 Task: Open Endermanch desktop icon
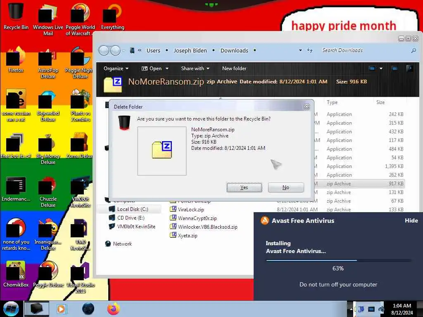16,189
